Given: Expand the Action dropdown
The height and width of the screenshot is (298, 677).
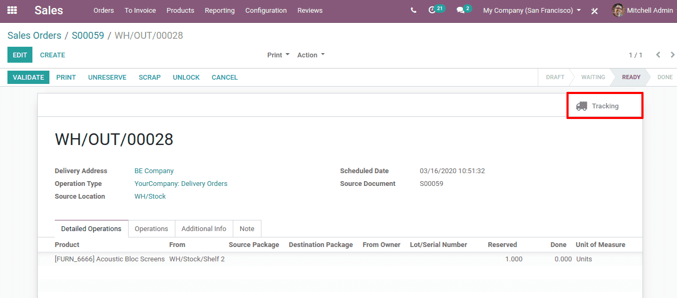Looking at the screenshot, I should pyautogui.click(x=311, y=55).
